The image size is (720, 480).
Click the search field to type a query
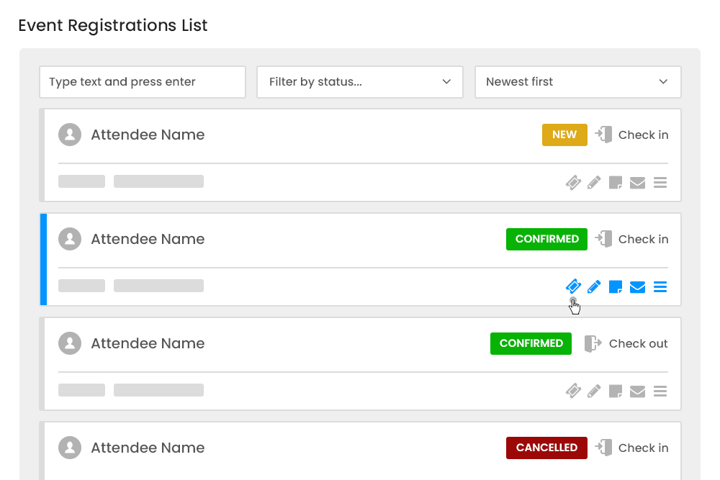click(142, 82)
